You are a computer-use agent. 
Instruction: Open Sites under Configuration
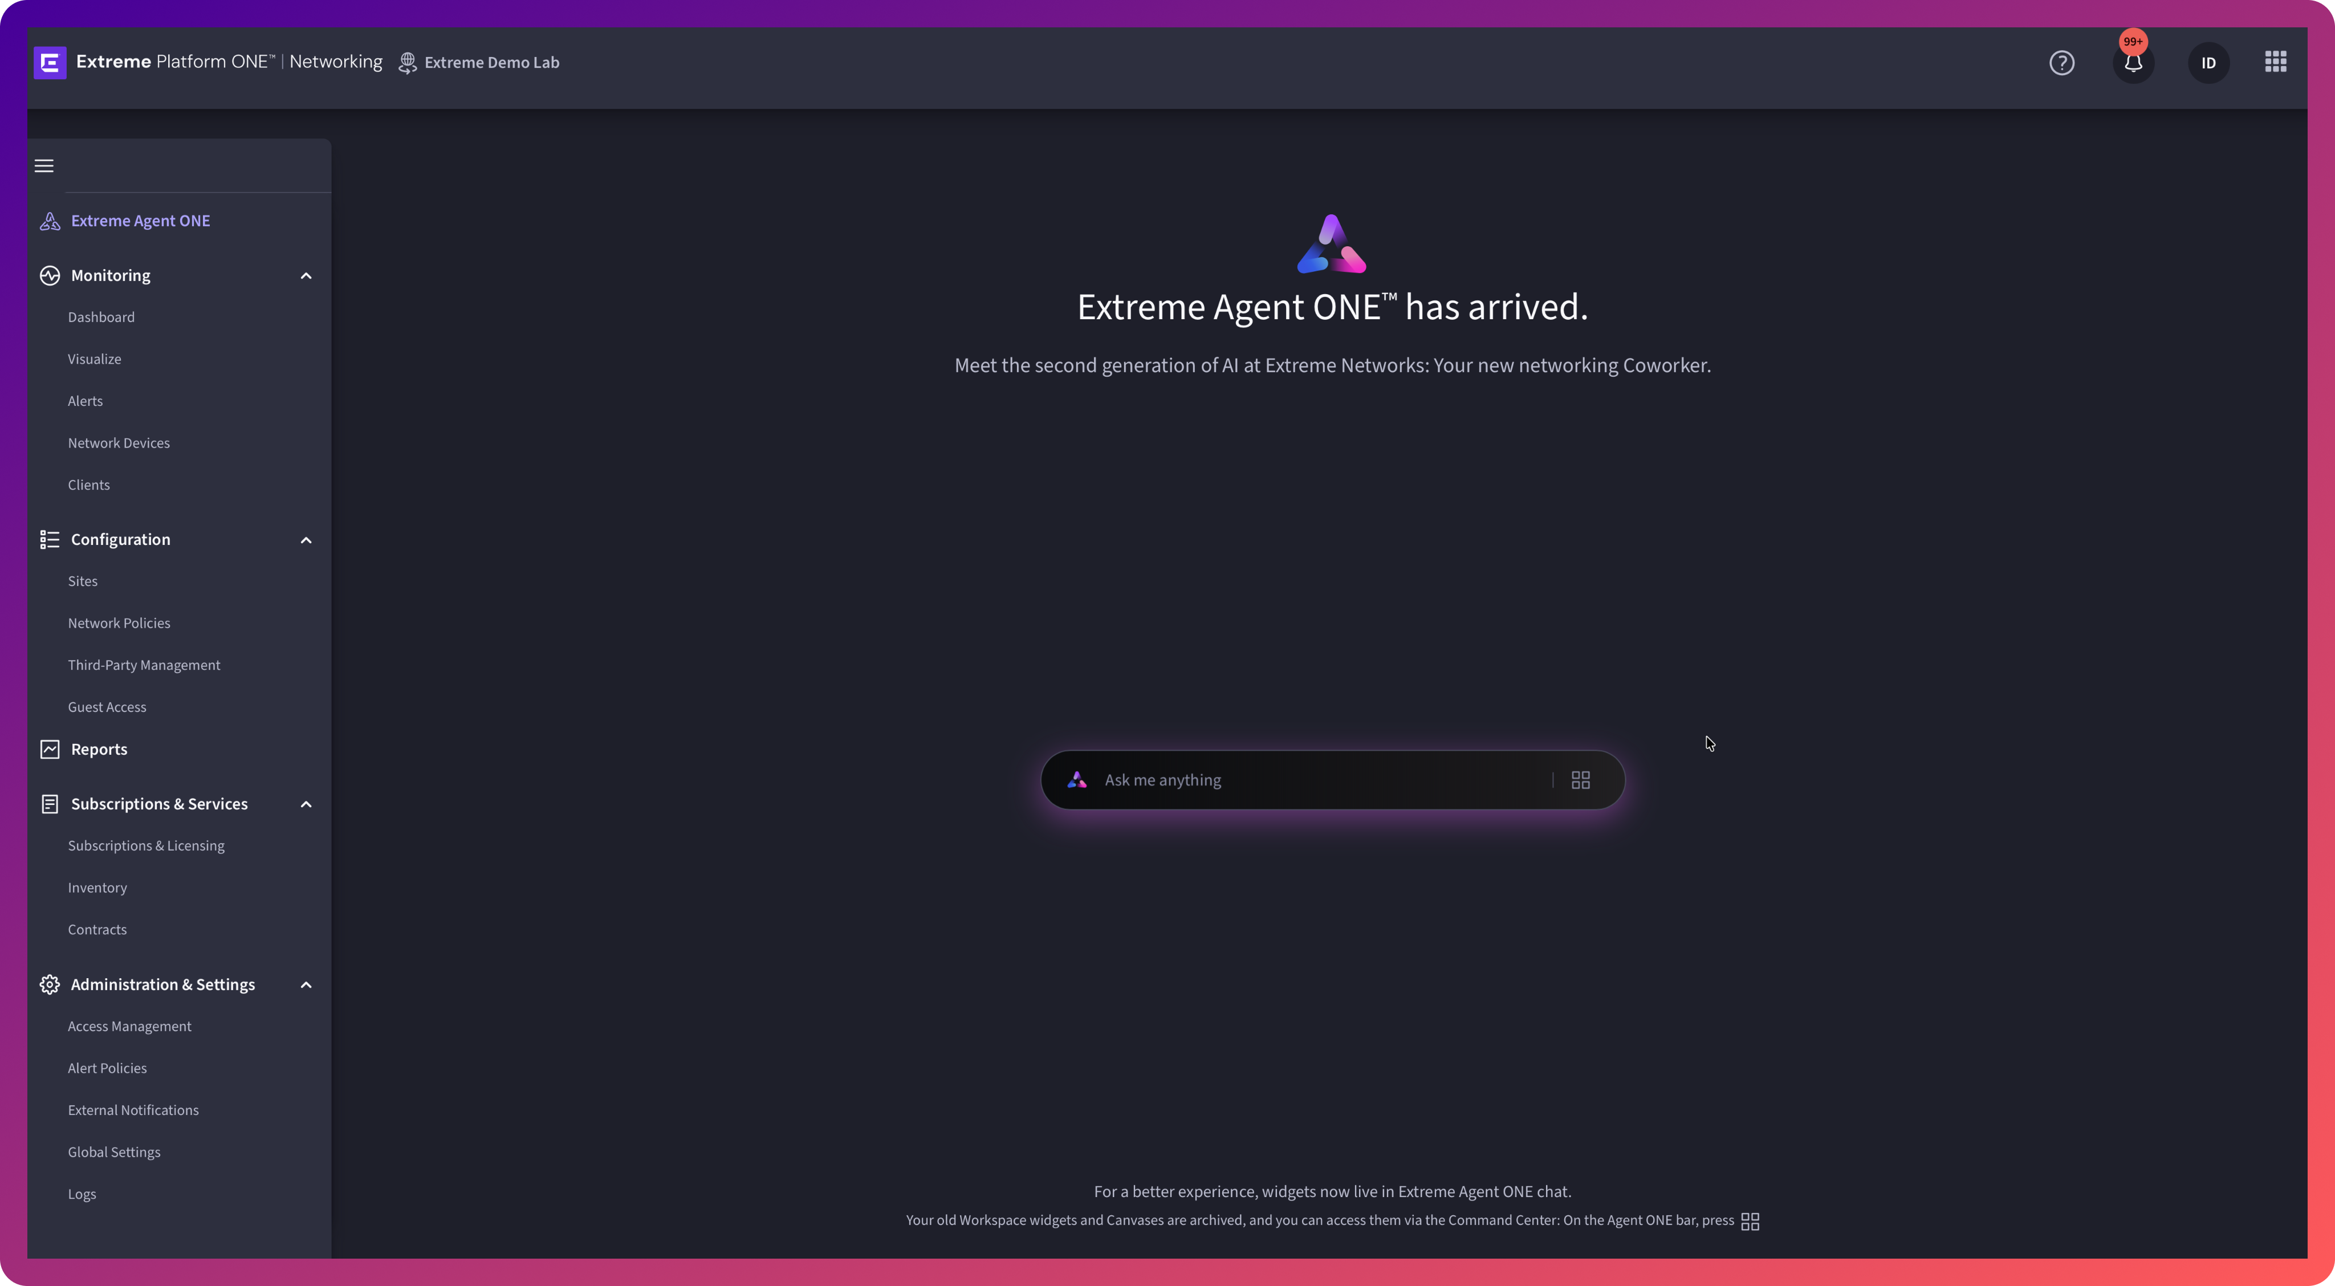tap(83, 582)
